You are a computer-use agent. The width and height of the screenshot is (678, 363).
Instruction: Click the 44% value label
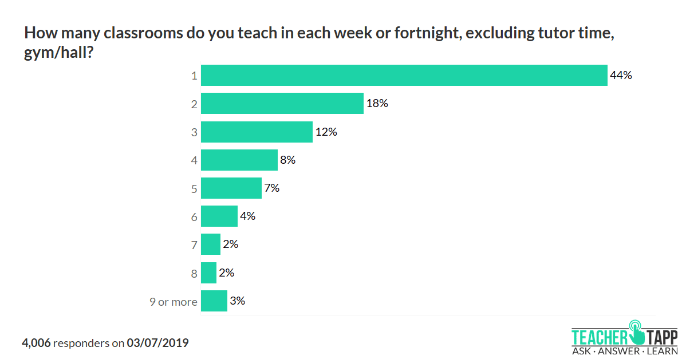click(x=621, y=75)
